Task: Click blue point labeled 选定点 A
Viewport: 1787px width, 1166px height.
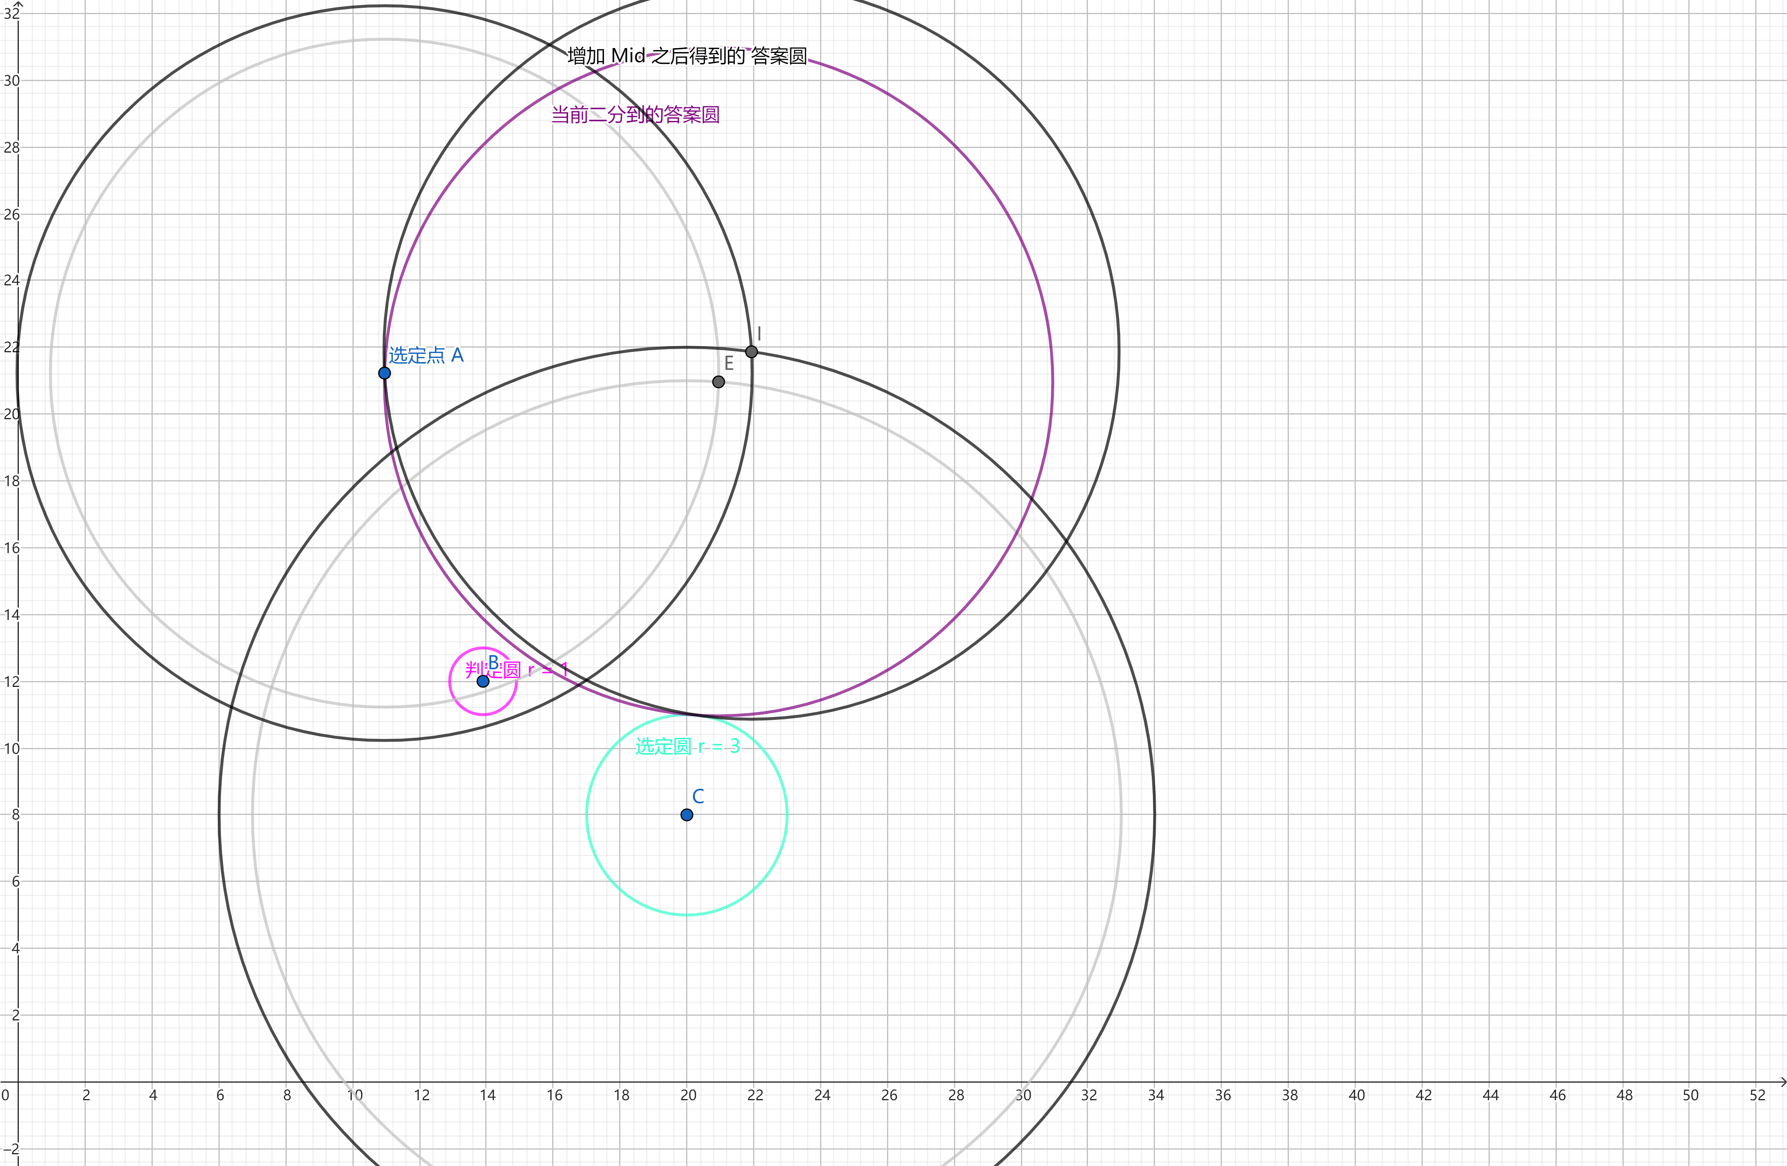Action: (x=385, y=373)
